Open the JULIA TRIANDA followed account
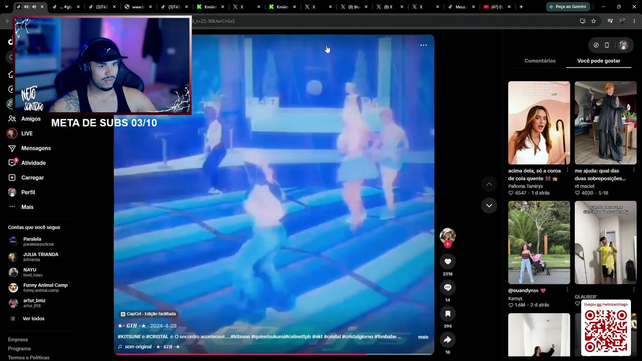 coord(34,257)
